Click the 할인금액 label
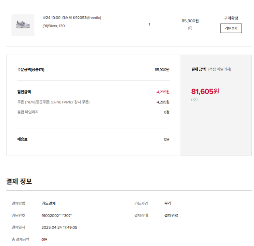 [24, 92]
